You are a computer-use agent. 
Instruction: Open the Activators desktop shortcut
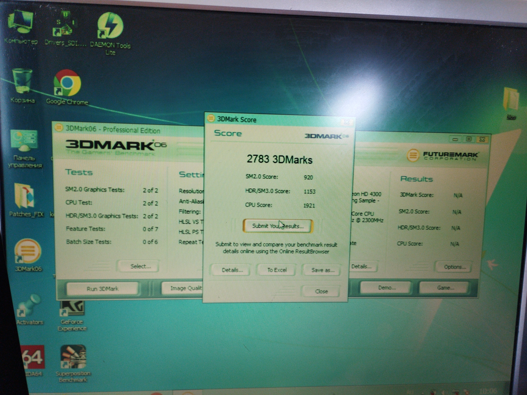[x=29, y=309]
